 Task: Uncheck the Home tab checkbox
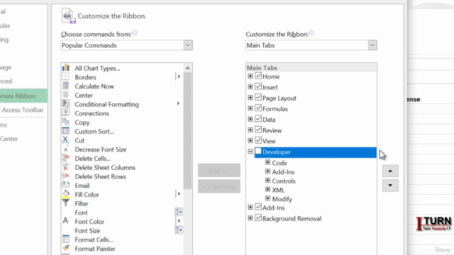coord(258,76)
